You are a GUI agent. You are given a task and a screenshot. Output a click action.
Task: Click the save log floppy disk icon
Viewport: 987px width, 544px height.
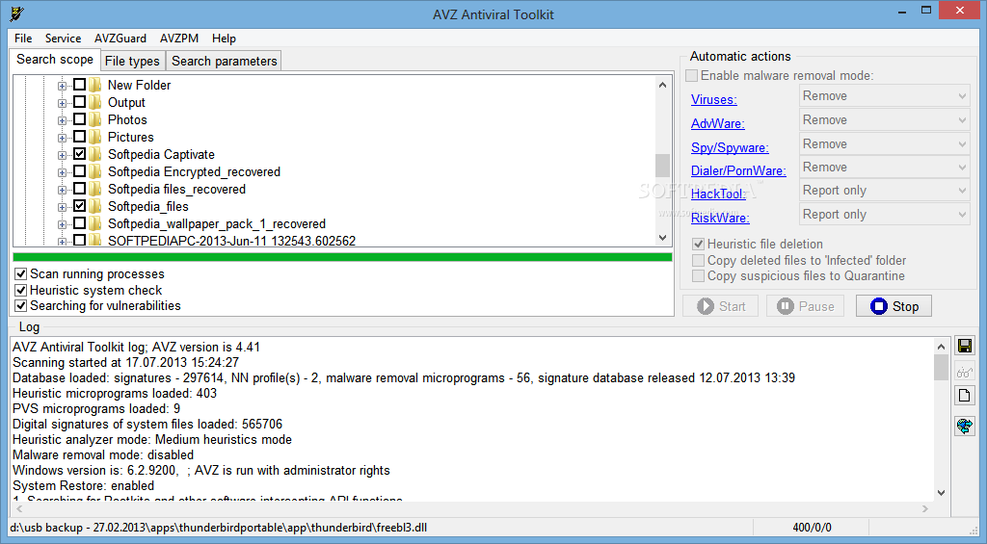pyautogui.click(x=964, y=346)
